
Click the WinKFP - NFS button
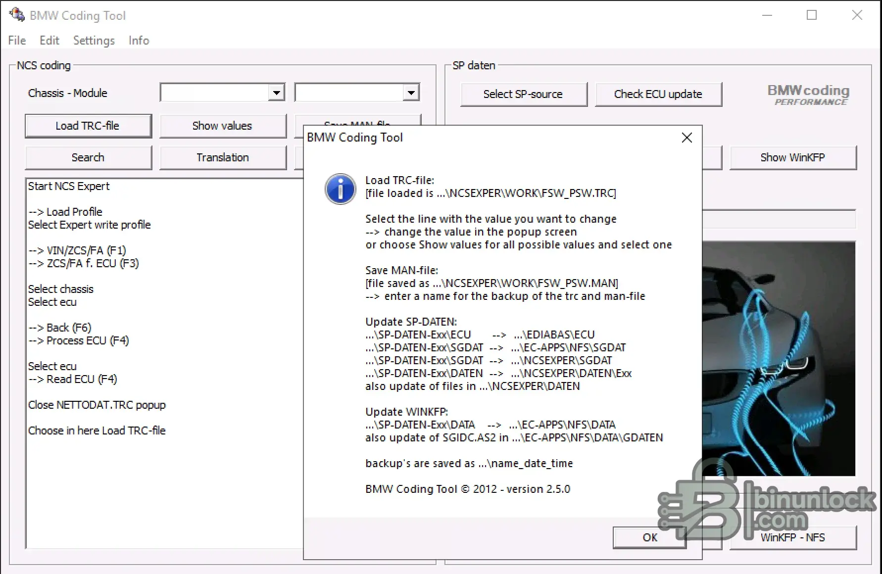pos(793,537)
